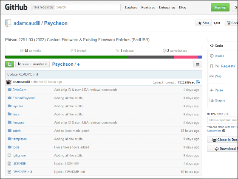Click the patch folder icon
Viewport: 238px width, 179px height.
pyautogui.click(x=9, y=131)
